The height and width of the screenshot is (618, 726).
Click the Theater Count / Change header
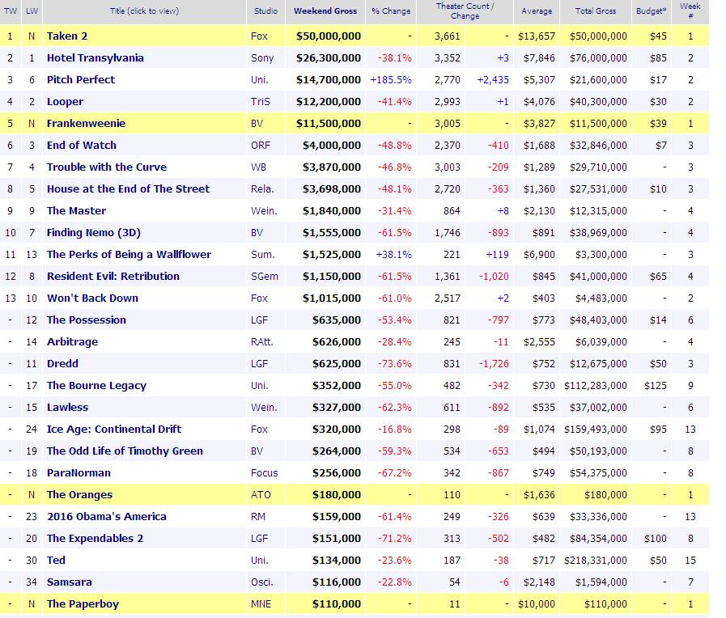click(x=465, y=11)
